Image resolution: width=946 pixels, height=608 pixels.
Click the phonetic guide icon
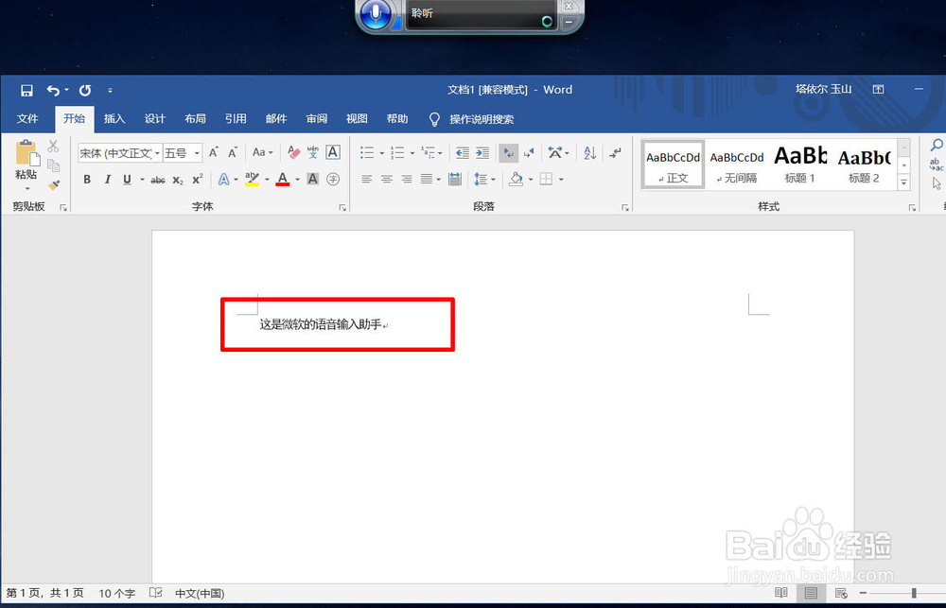click(x=312, y=152)
